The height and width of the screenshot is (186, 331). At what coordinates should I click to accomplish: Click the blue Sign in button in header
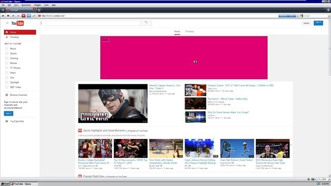pos(319,23)
